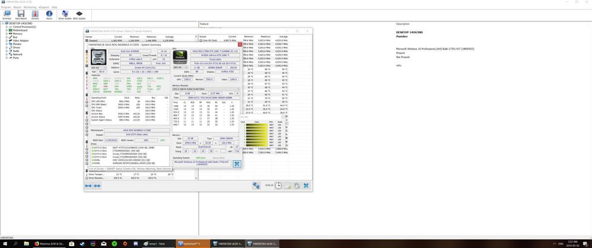Open the memory module selector dropdown
Screen dimensions: 592x248
pyautogui.click(x=206, y=89)
